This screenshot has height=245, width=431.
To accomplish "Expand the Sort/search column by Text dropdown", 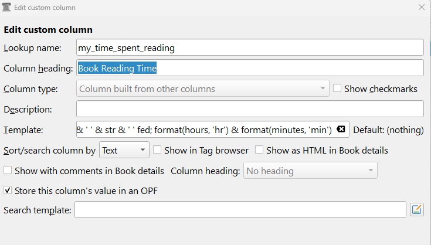I will (124, 151).
